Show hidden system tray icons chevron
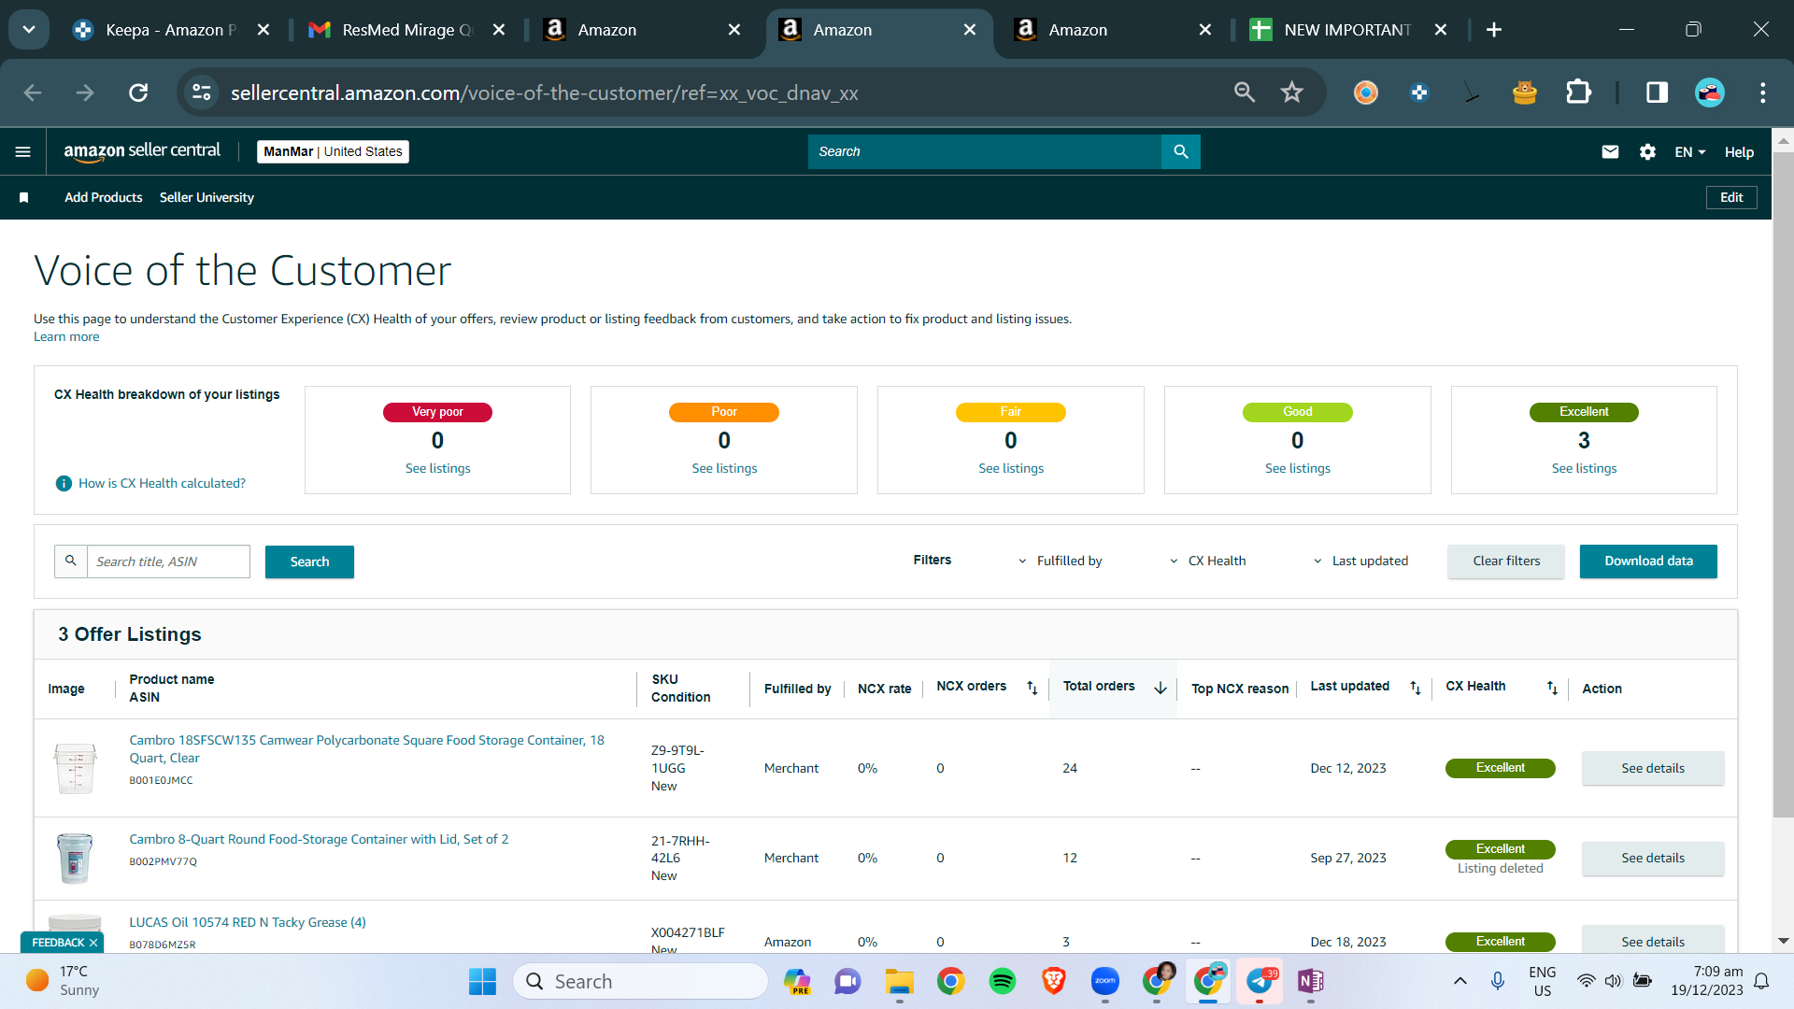 tap(1459, 981)
